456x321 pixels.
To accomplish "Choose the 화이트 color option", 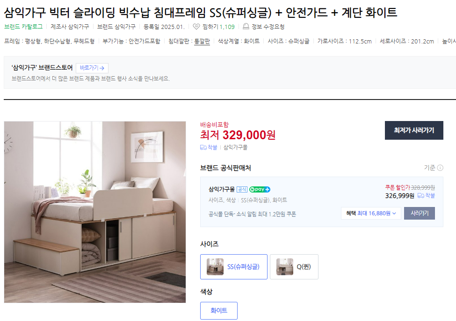I will 219,311.
